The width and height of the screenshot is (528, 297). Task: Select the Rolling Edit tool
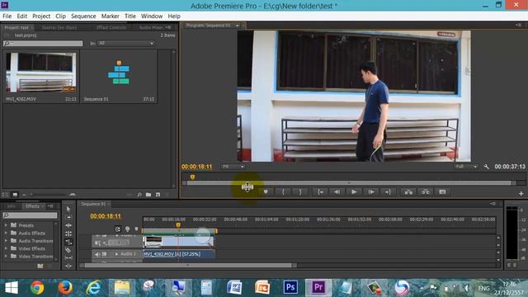68,233
